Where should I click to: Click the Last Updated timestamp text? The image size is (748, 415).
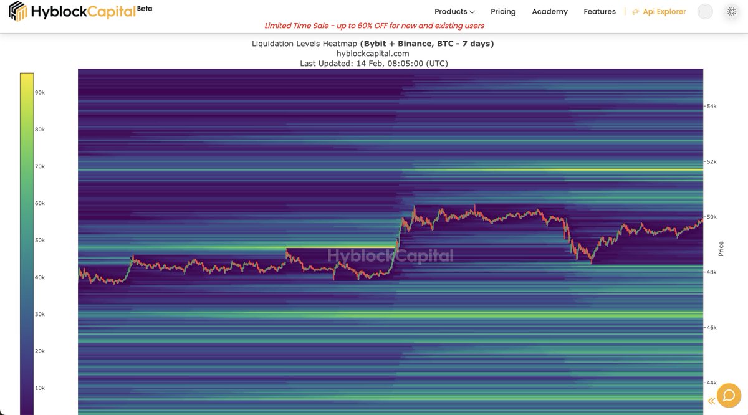click(374, 64)
